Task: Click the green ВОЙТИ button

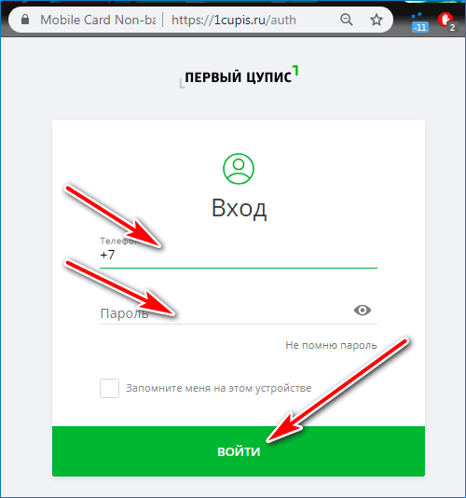Action: [239, 451]
